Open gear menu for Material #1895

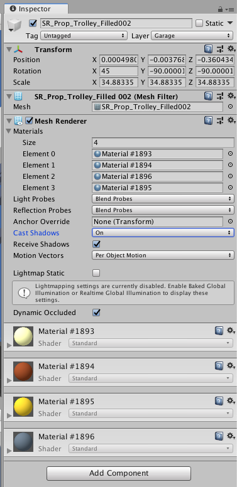[231, 401]
